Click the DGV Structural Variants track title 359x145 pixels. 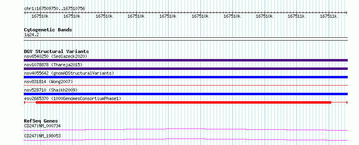pos(56,51)
